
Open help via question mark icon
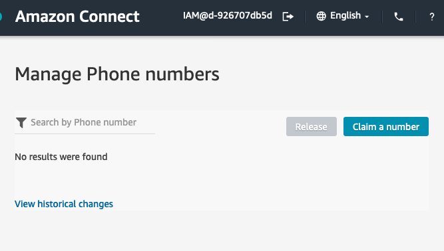[x=432, y=17]
